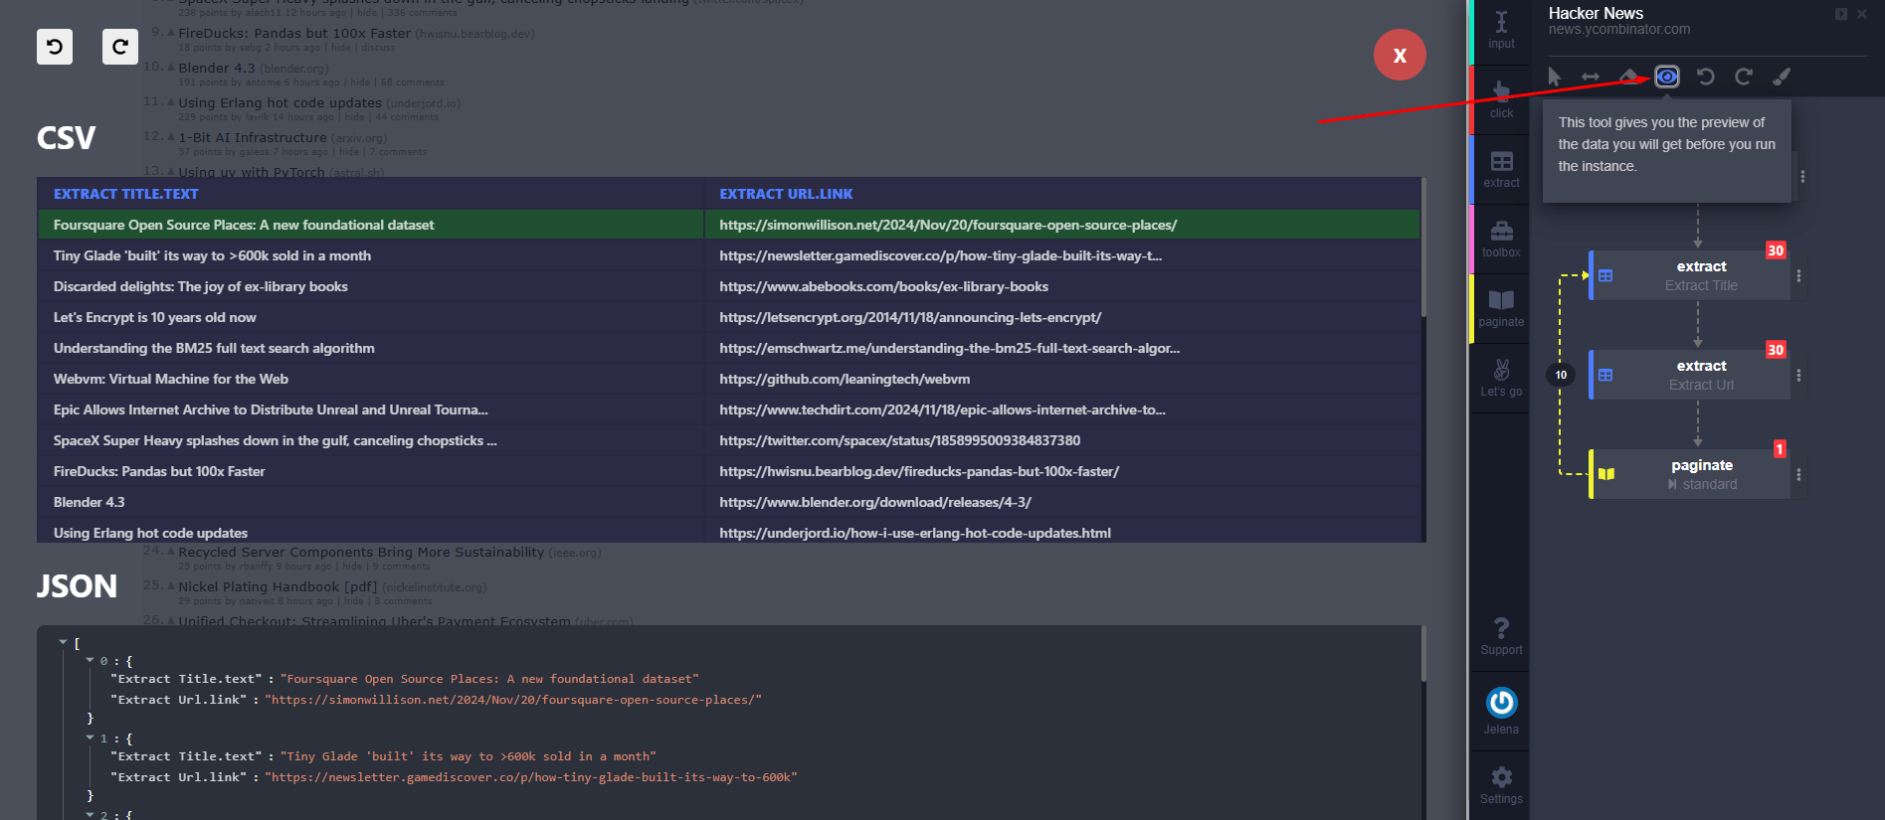Click redo in the workflow toolbar

pyautogui.click(x=1744, y=77)
